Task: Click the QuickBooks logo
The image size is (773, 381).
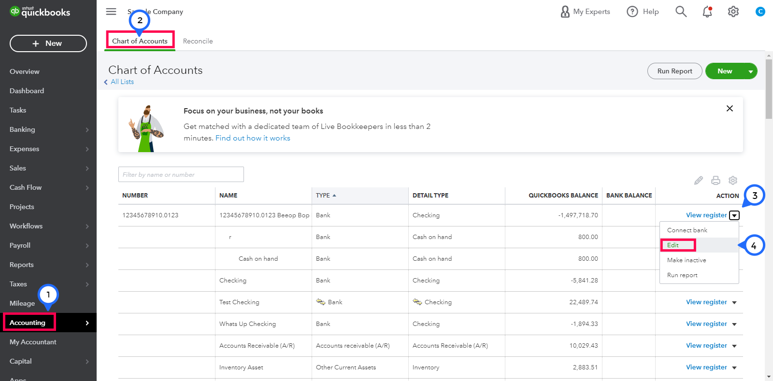Action: (40, 12)
